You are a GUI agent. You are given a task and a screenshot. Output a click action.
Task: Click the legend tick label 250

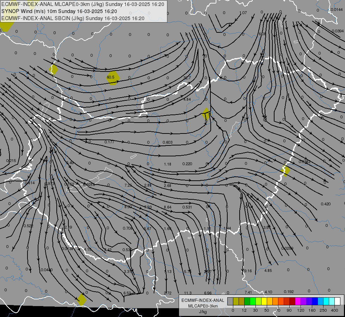coord(323,310)
